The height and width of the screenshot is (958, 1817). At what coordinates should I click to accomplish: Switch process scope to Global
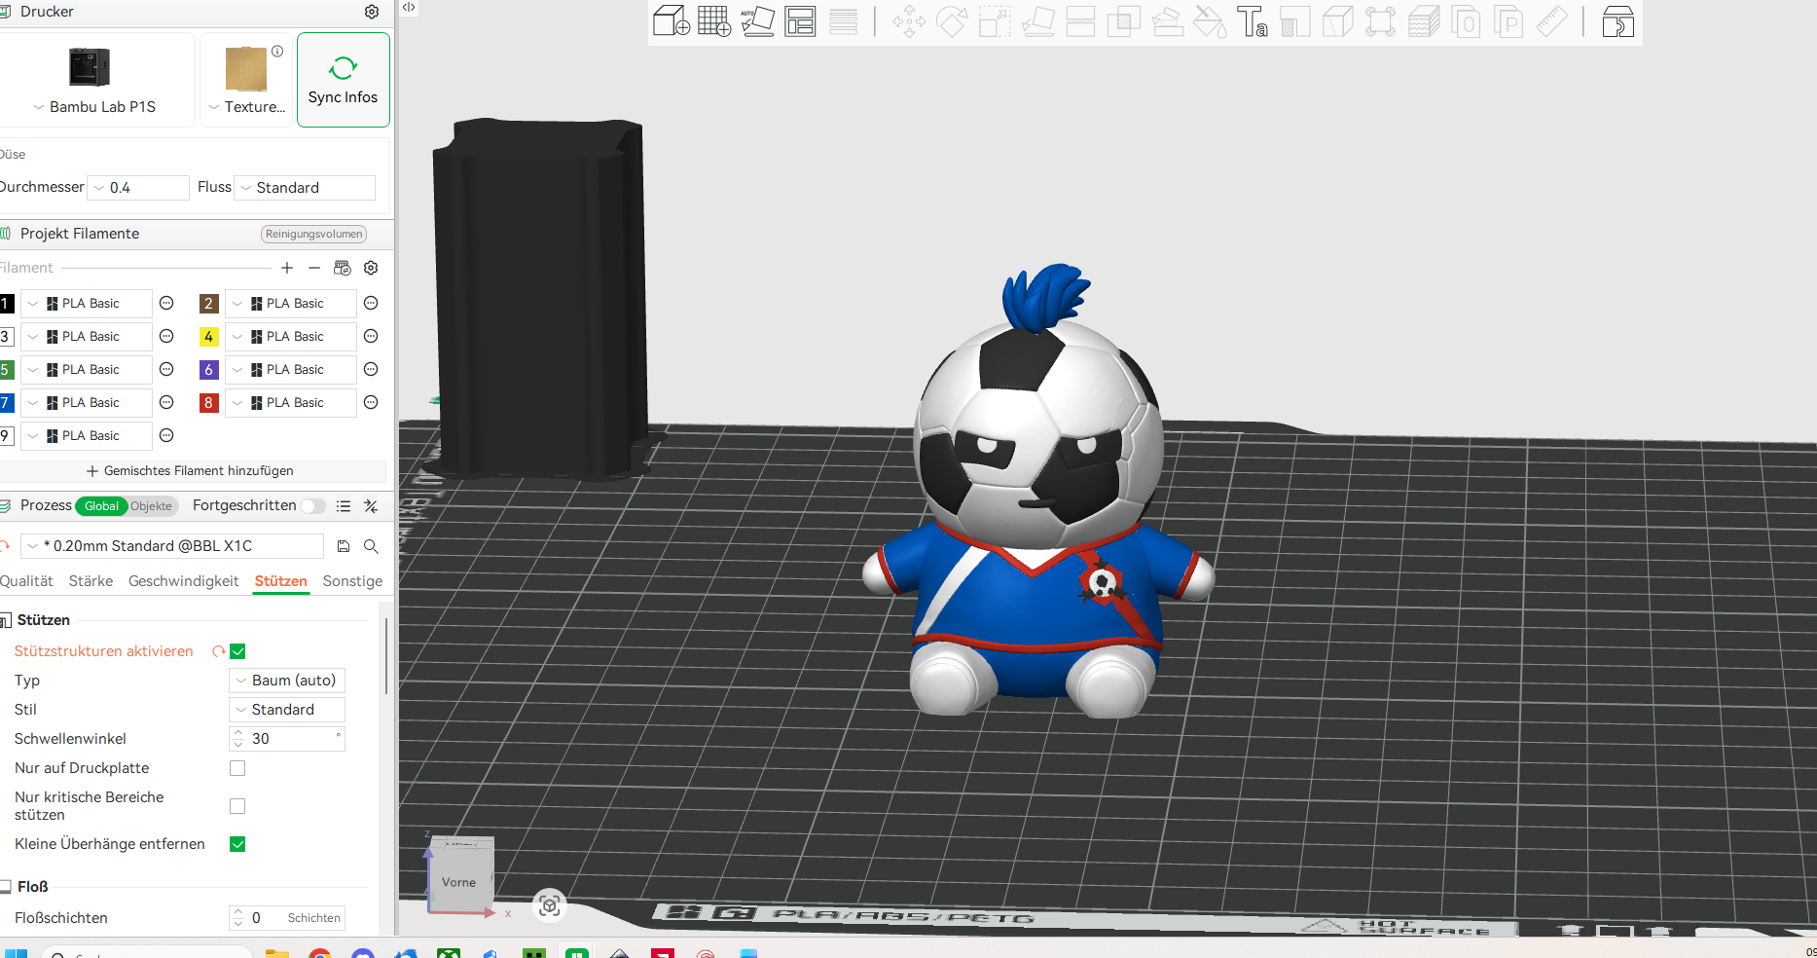coord(101,506)
